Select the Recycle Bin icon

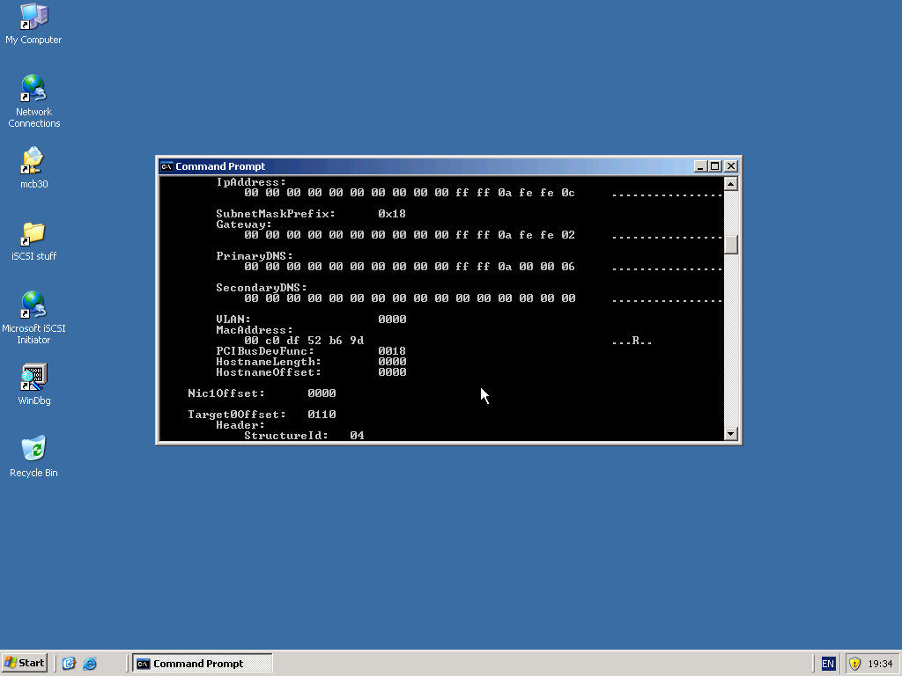click(x=33, y=450)
